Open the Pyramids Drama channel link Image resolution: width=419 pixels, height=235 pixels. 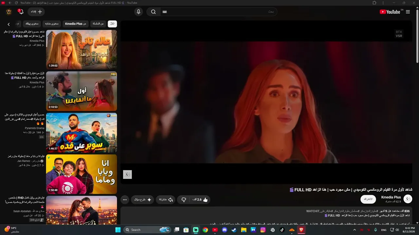pos(34,128)
